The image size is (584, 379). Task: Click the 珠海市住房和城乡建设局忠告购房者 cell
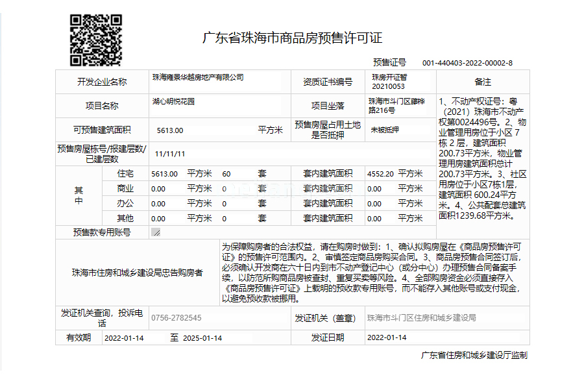click(138, 273)
